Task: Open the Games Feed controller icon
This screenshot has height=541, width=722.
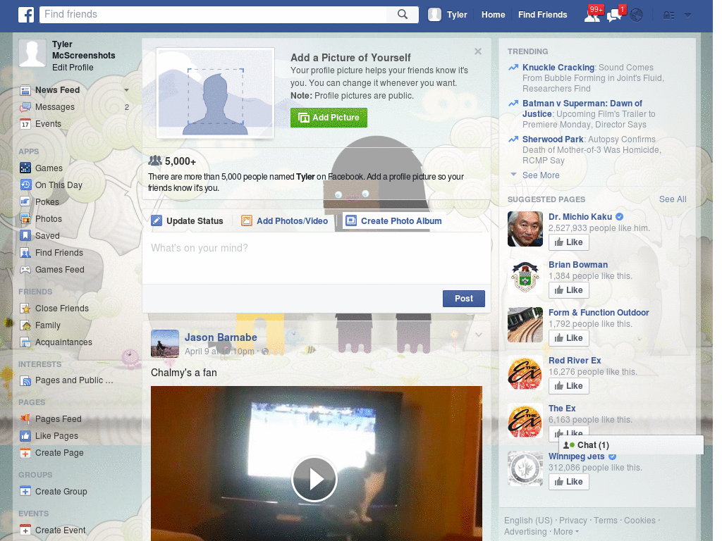Action: (x=25, y=270)
